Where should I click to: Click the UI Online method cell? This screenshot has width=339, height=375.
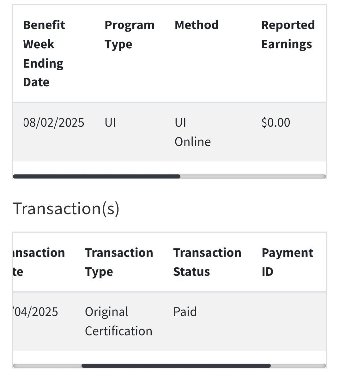[192, 132]
